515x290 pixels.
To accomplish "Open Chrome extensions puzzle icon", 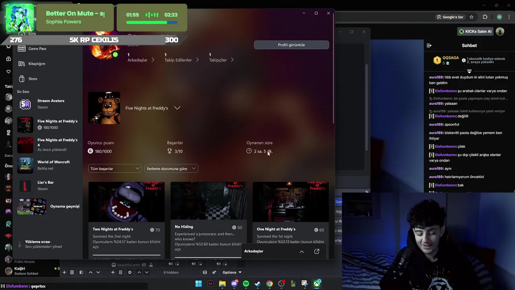I will click(485, 17).
